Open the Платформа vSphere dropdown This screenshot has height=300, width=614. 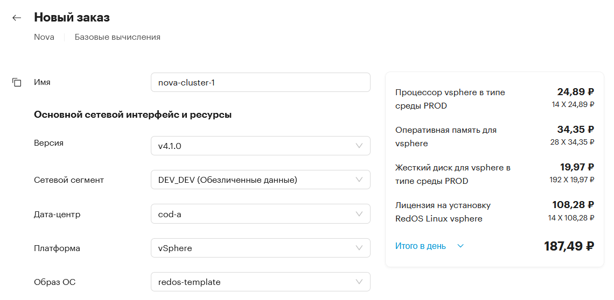(x=260, y=248)
